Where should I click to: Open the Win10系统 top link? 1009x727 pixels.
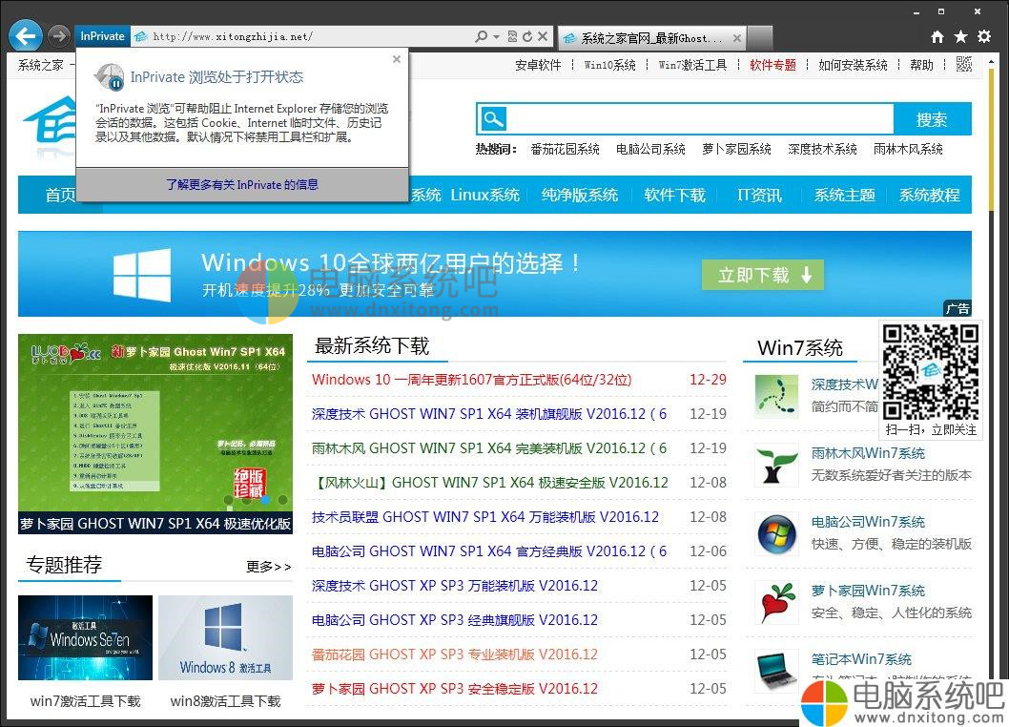coord(609,65)
